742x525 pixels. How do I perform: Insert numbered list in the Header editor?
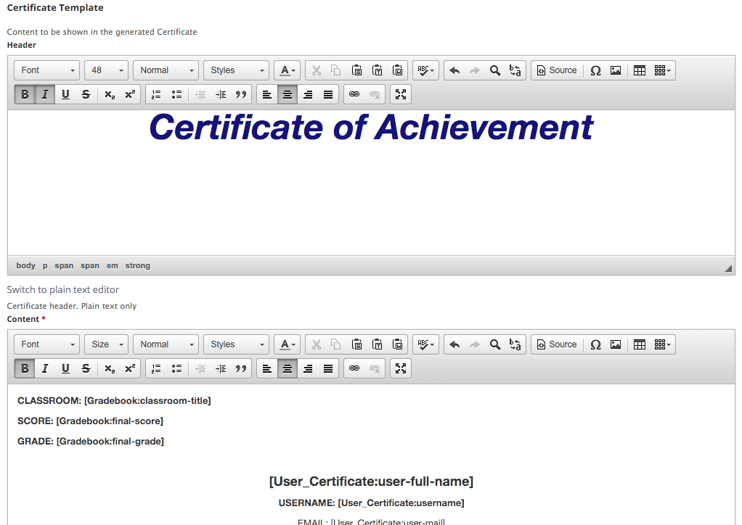point(156,94)
